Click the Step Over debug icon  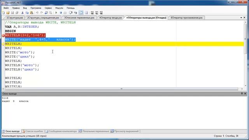(71, 13)
